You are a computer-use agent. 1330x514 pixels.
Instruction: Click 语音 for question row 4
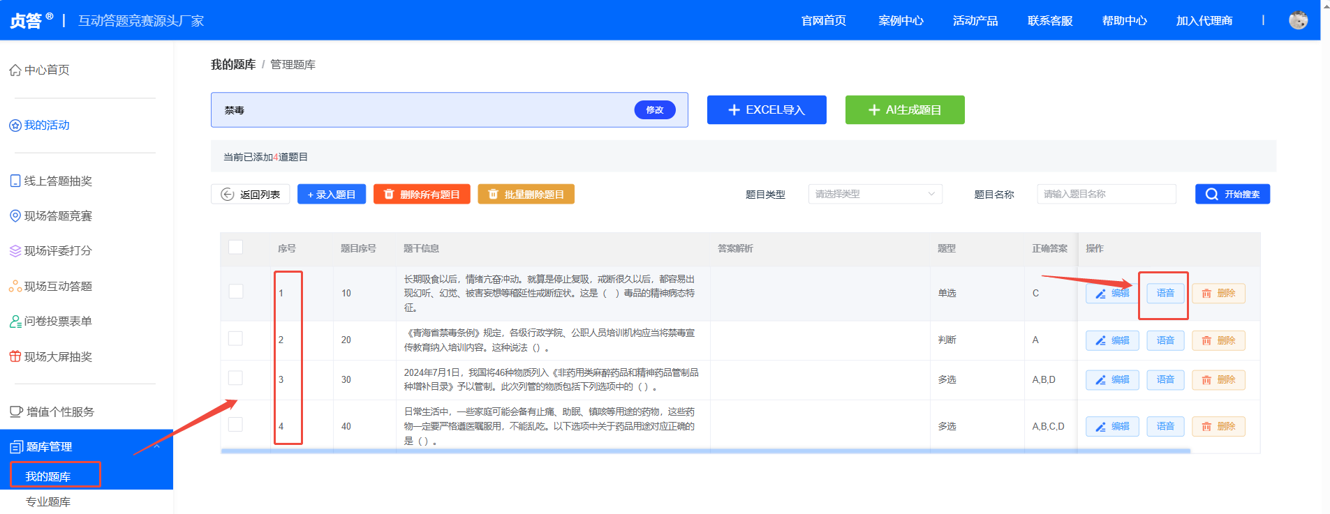point(1165,426)
